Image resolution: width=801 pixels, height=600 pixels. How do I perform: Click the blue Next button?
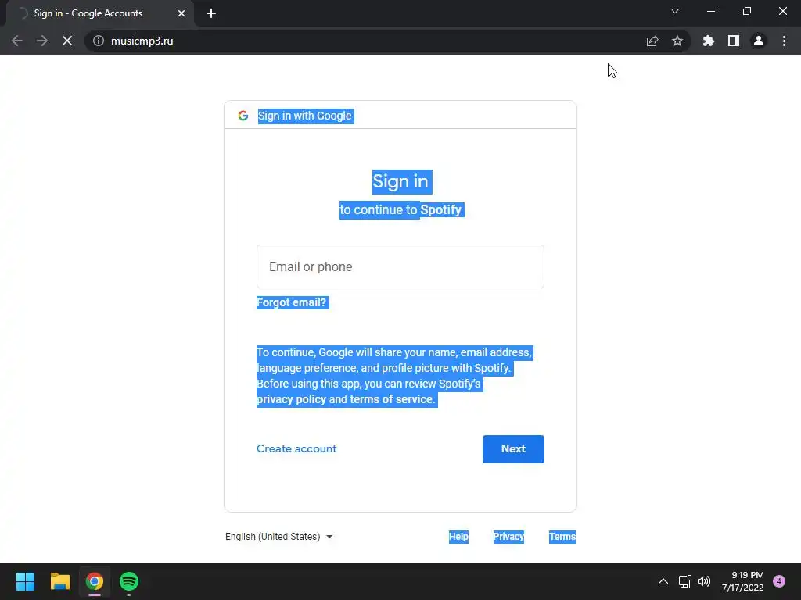pos(513,449)
